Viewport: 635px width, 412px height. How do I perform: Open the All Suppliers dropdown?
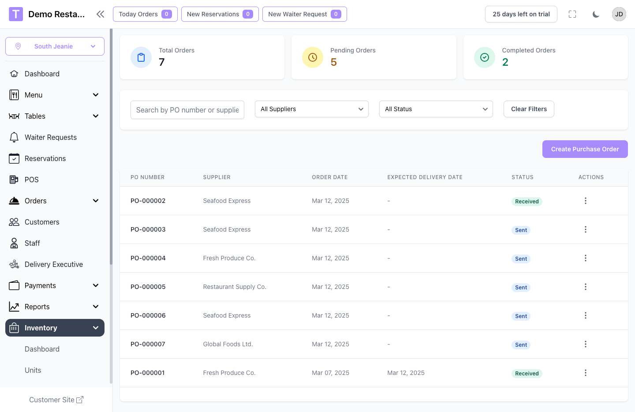311,109
